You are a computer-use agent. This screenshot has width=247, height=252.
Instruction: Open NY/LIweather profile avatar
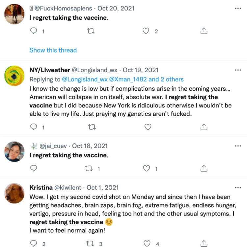14,76
